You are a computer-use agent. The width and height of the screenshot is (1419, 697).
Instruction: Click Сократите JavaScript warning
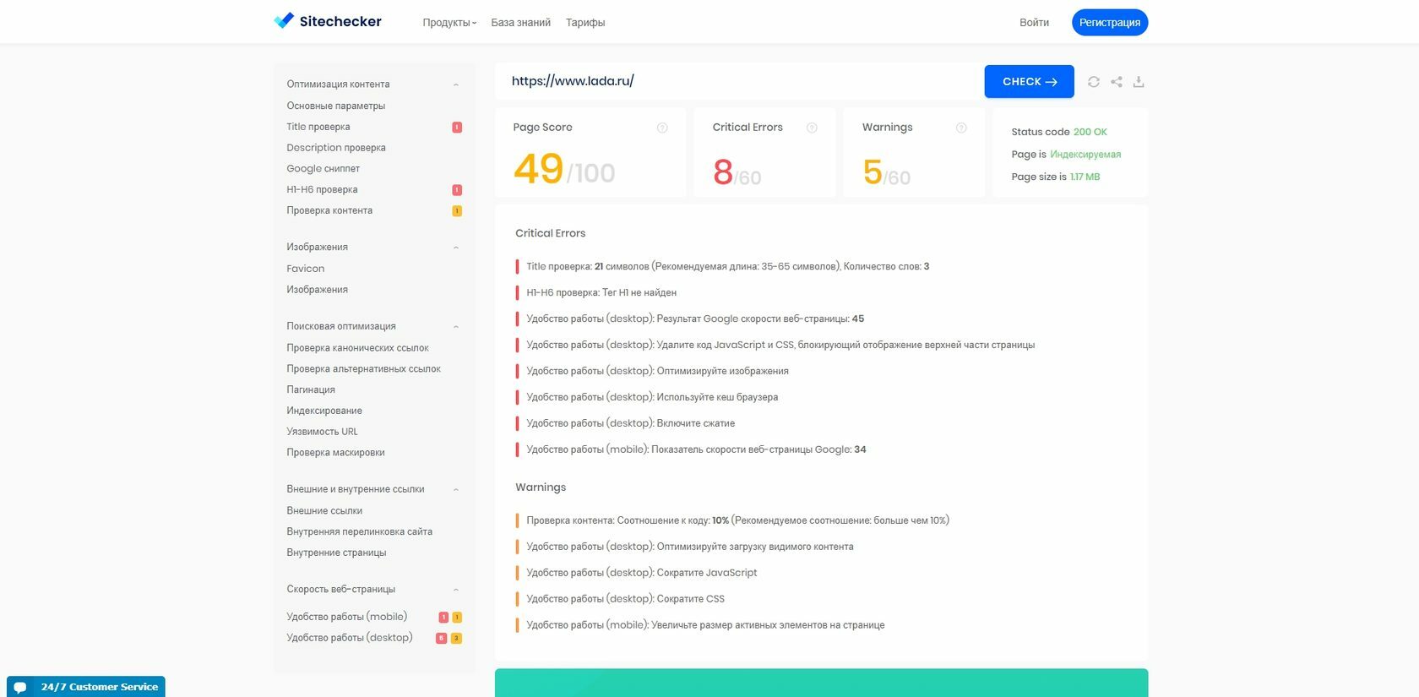coord(642,574)
